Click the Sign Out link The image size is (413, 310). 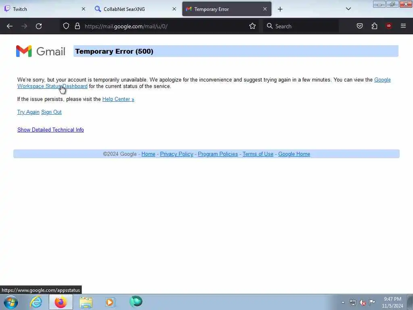[51, 112]
